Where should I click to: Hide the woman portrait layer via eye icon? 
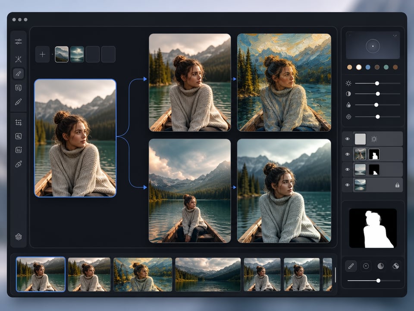[x=348, y=154]
